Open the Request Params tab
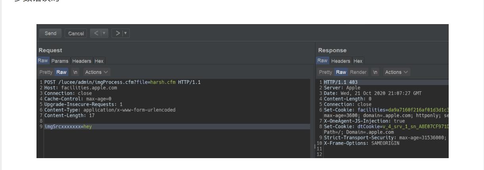The image size is (484, 170). tap(60, 61)
